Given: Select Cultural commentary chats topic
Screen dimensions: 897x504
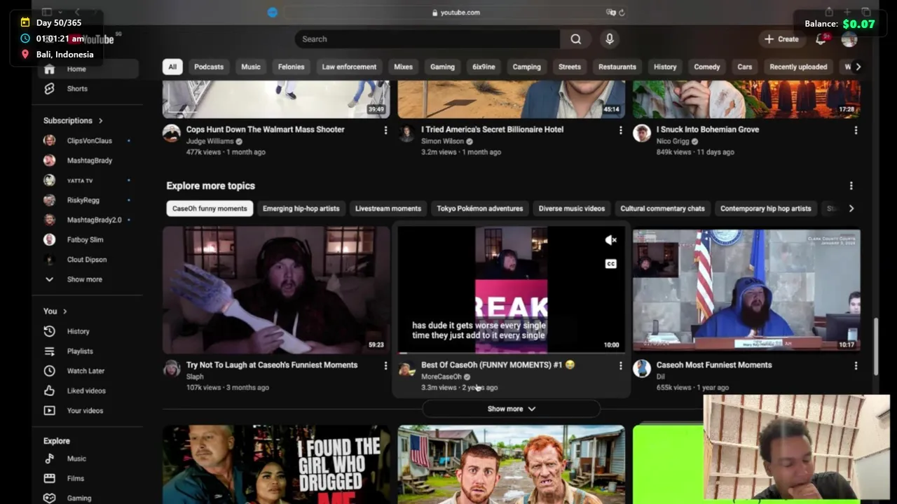Looking at the screenshot, I should click(x=662, y=209).
